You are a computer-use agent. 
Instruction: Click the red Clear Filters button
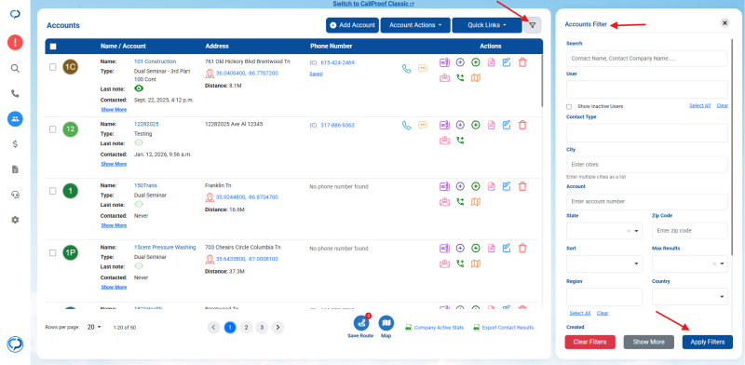[589, 343]
